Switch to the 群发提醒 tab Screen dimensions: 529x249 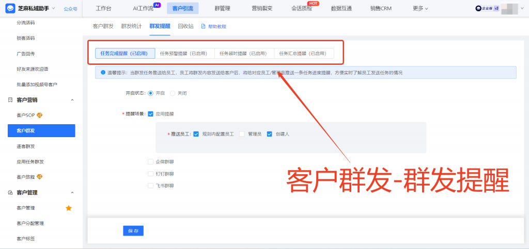click(x=160, y=26)
